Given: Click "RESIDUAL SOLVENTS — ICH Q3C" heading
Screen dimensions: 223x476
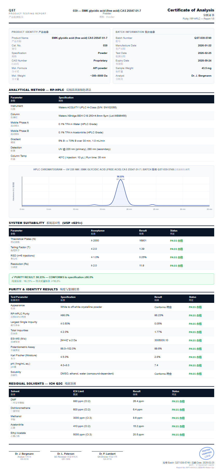Looking at the screenshot, I should pyautogui.click(x=36, y=384).
